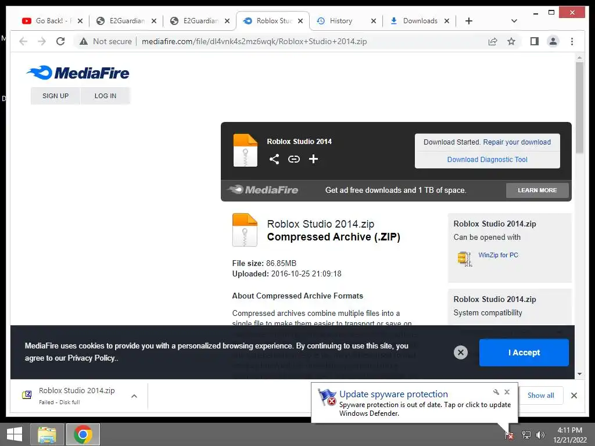Open a new tab with plus button
The height and width of the screenshot is (446, 595).
tap(469, 21)
